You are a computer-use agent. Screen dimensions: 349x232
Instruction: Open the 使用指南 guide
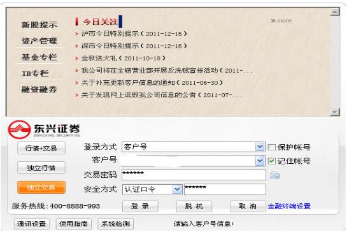click(x=74, y=224)
